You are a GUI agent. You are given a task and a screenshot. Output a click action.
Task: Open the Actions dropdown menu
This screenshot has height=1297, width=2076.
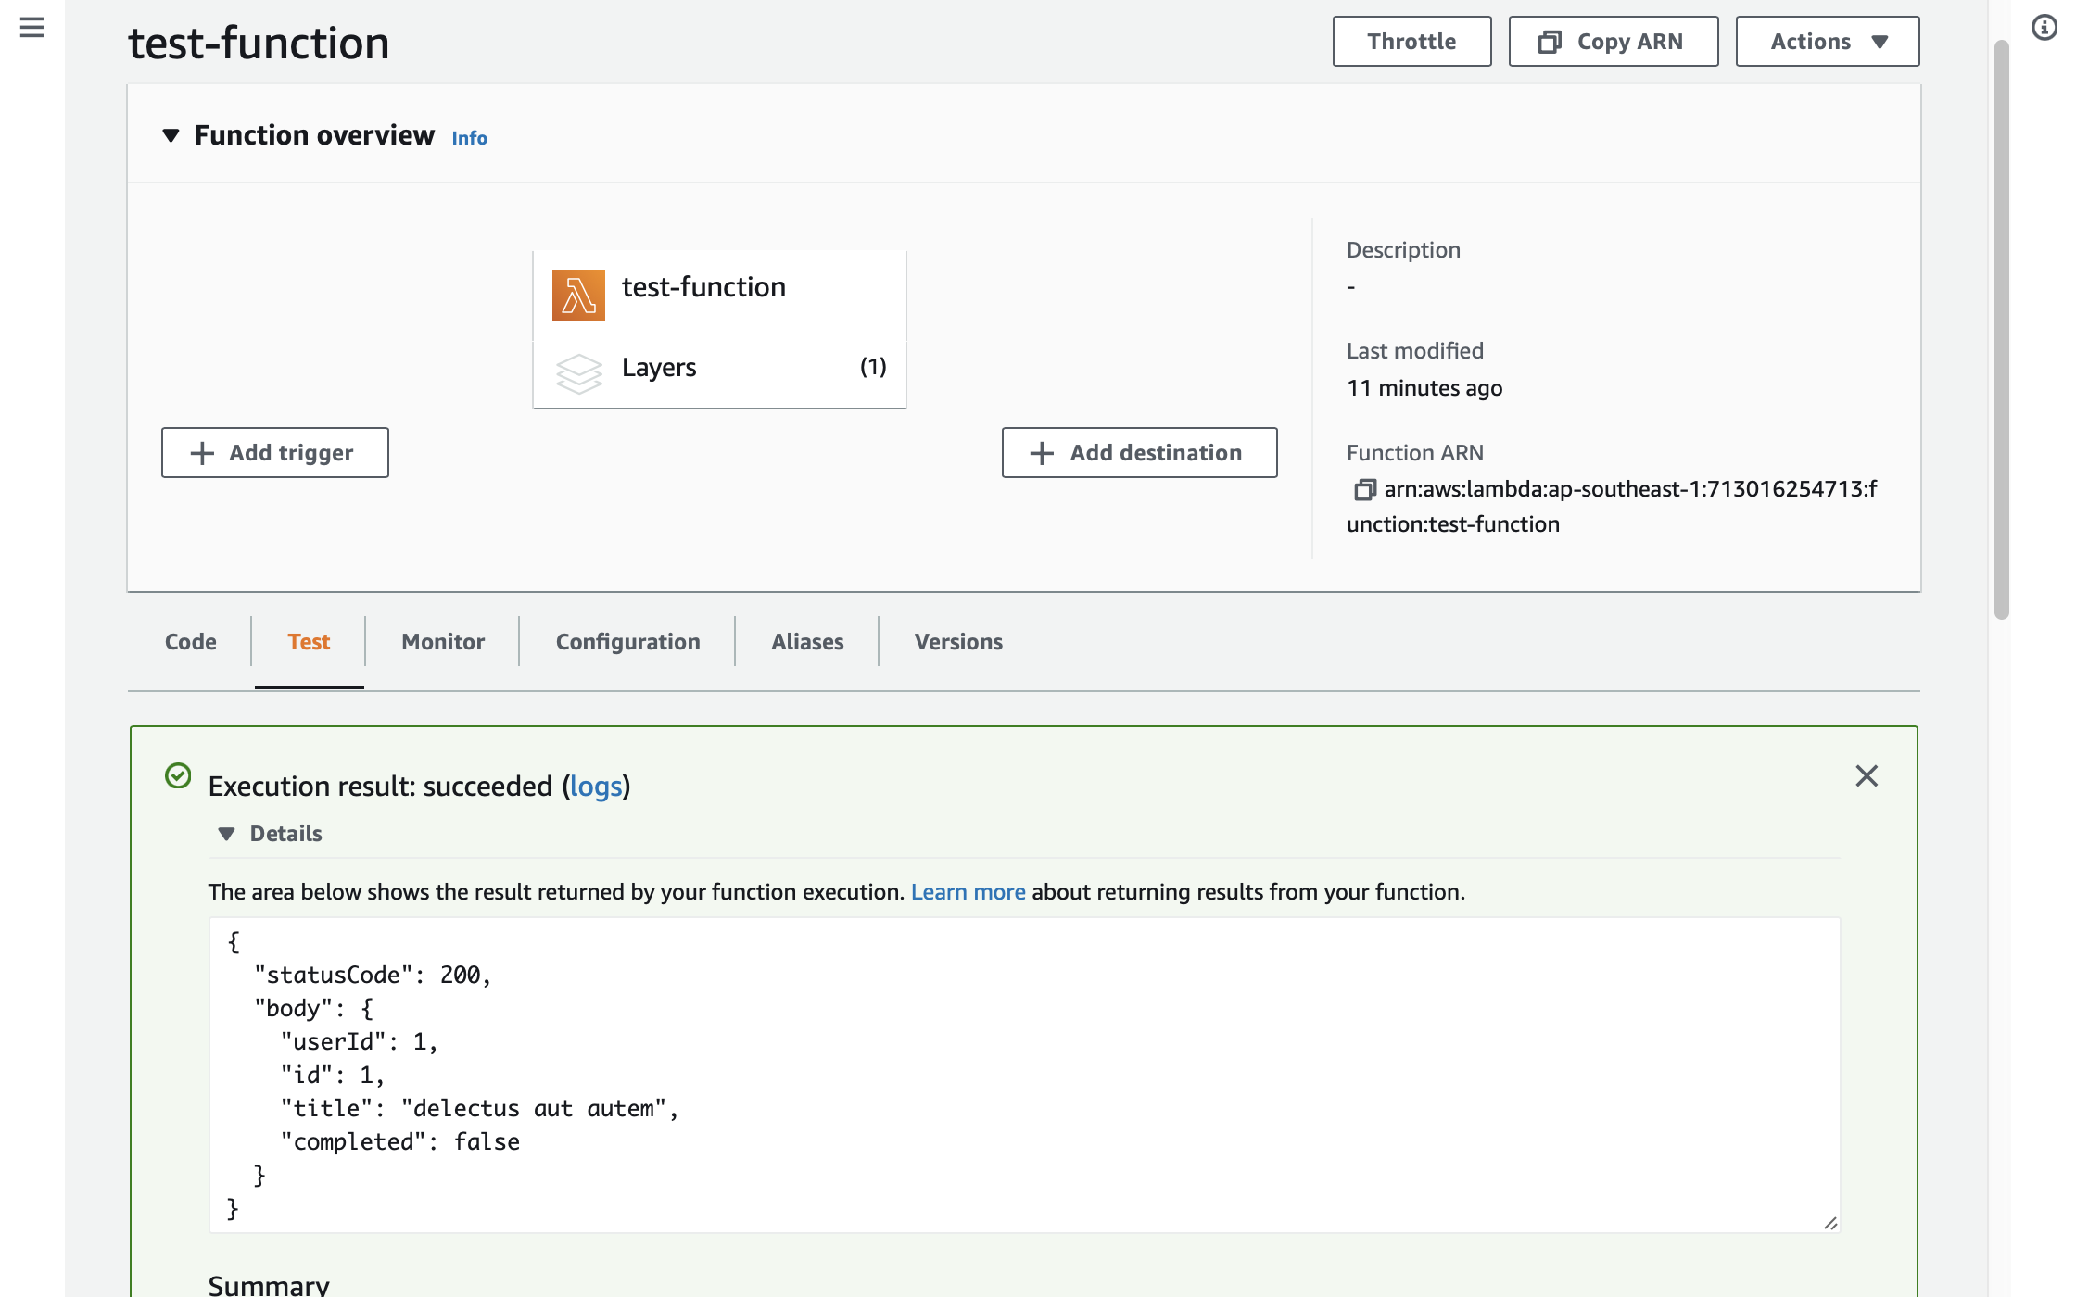(x=1827, y=42)
